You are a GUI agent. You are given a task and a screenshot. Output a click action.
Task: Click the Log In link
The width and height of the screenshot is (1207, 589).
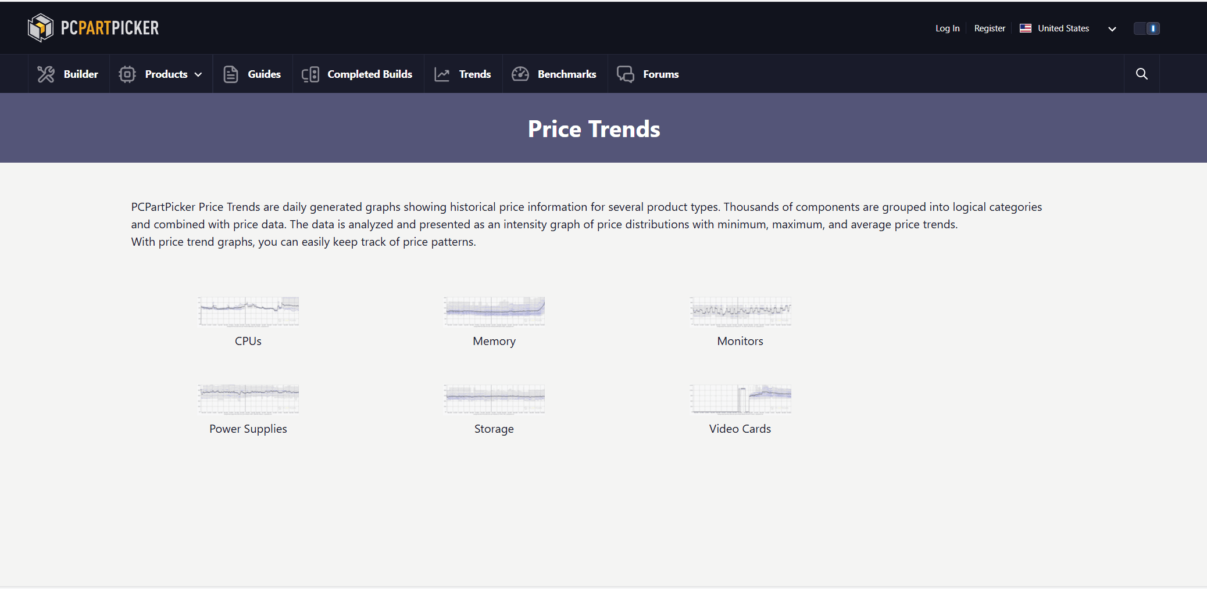point(947,28)
